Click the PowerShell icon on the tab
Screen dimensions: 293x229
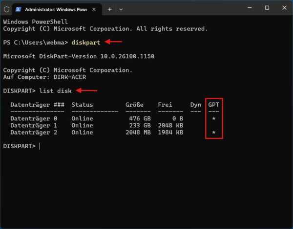click(x=19, y=9)
